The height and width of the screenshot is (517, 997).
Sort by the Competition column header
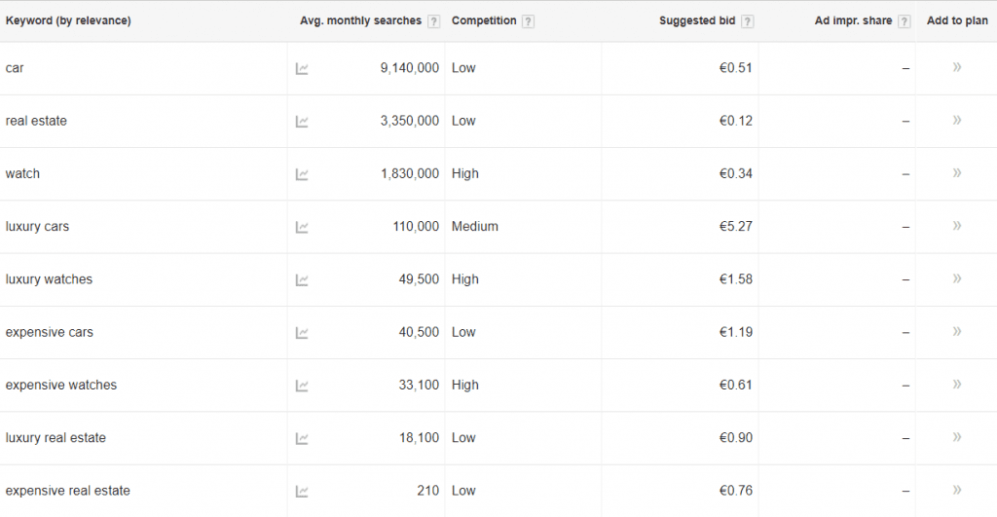(484, 20)
